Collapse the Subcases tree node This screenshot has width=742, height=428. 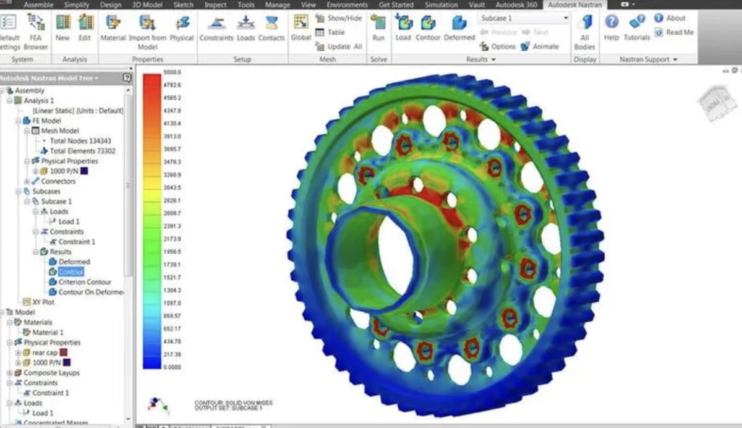click(x=19, y=191)
